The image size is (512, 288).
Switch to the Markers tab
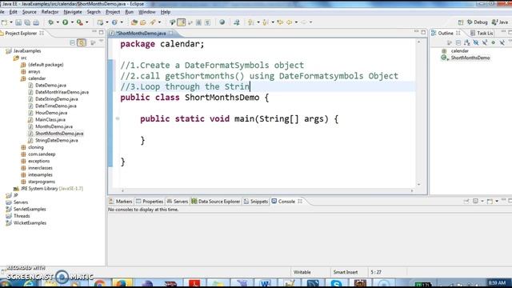click(x=121, y=202)
